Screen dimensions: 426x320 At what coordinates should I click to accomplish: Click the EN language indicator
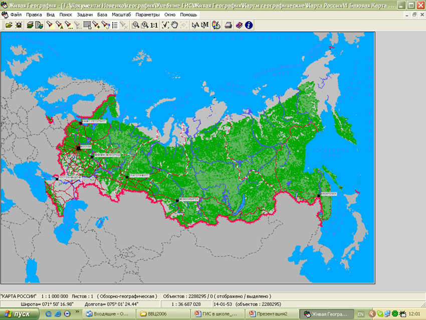pos(360,314)
